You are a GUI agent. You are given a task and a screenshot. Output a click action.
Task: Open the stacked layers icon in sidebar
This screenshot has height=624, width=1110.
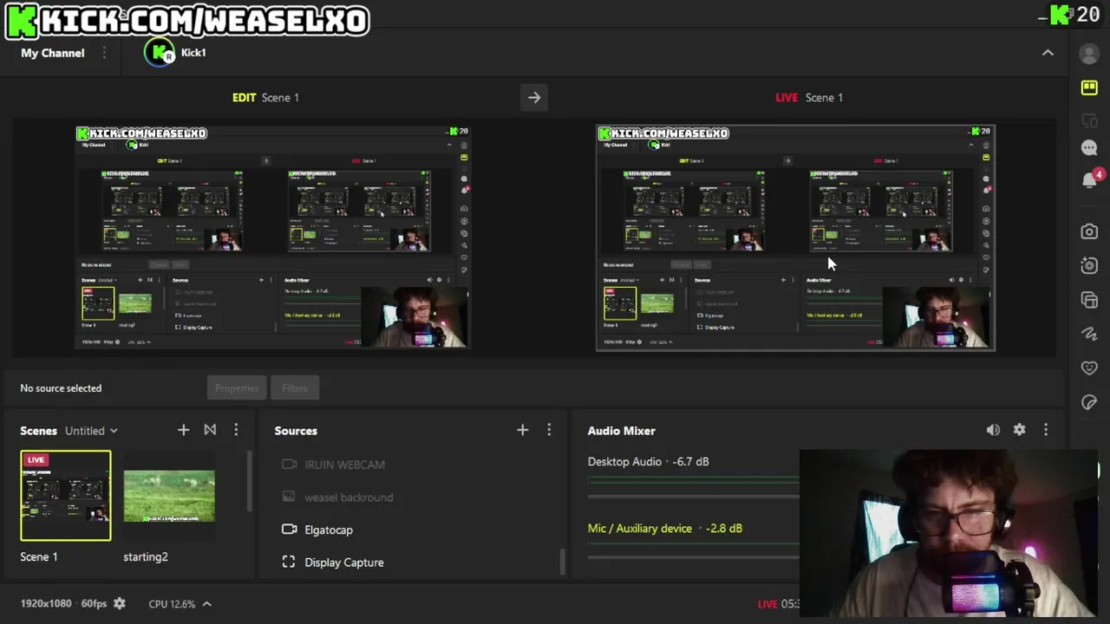1089,300
